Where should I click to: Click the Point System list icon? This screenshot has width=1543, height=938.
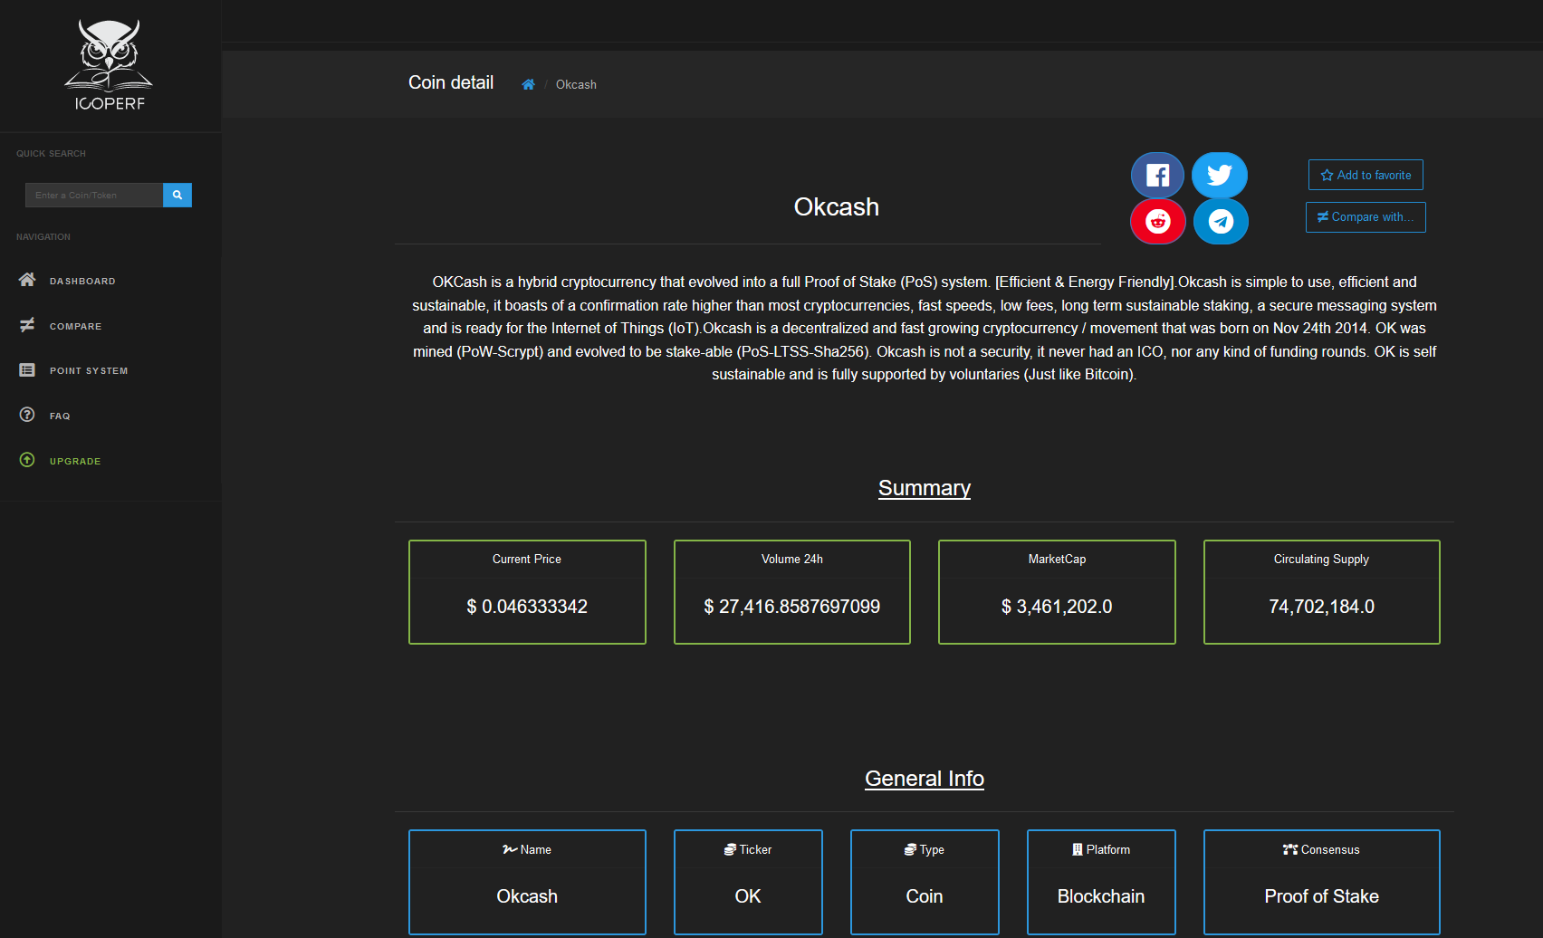coord(27,370)
